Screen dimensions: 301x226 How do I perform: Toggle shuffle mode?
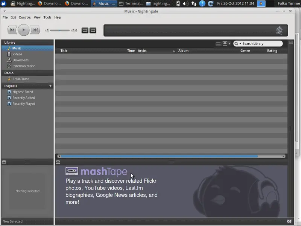coord(85,31)
